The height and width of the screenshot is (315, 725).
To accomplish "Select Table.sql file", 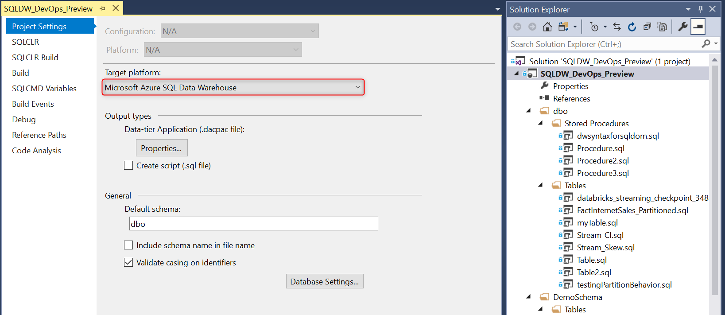I will click(x=592, y=260).
